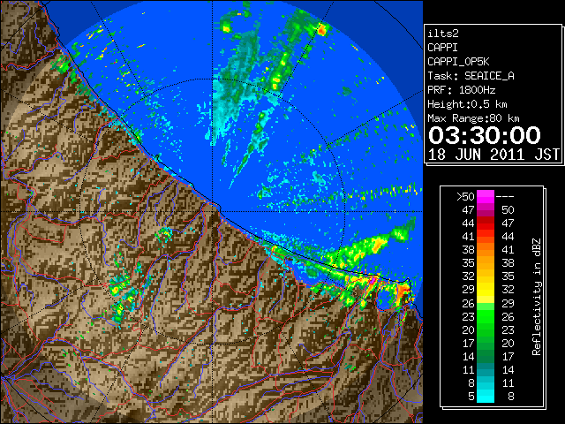The image size is (565, 424).
Task: Click the lowest legend value '5'
Action: tap(471, 397)
